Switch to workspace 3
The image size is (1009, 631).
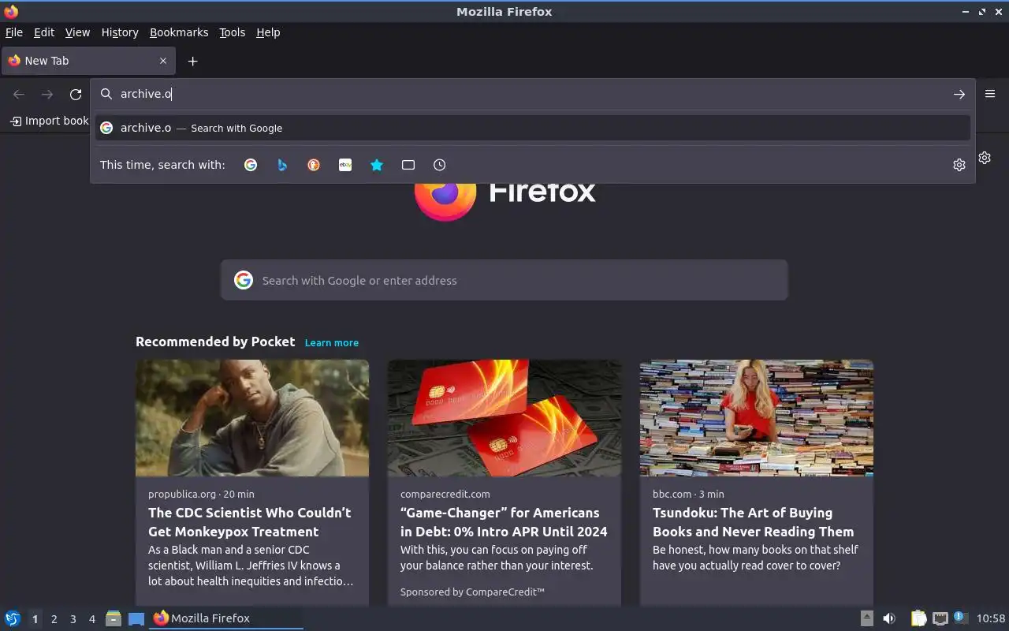pyautogui.click(x=73, y=619)
